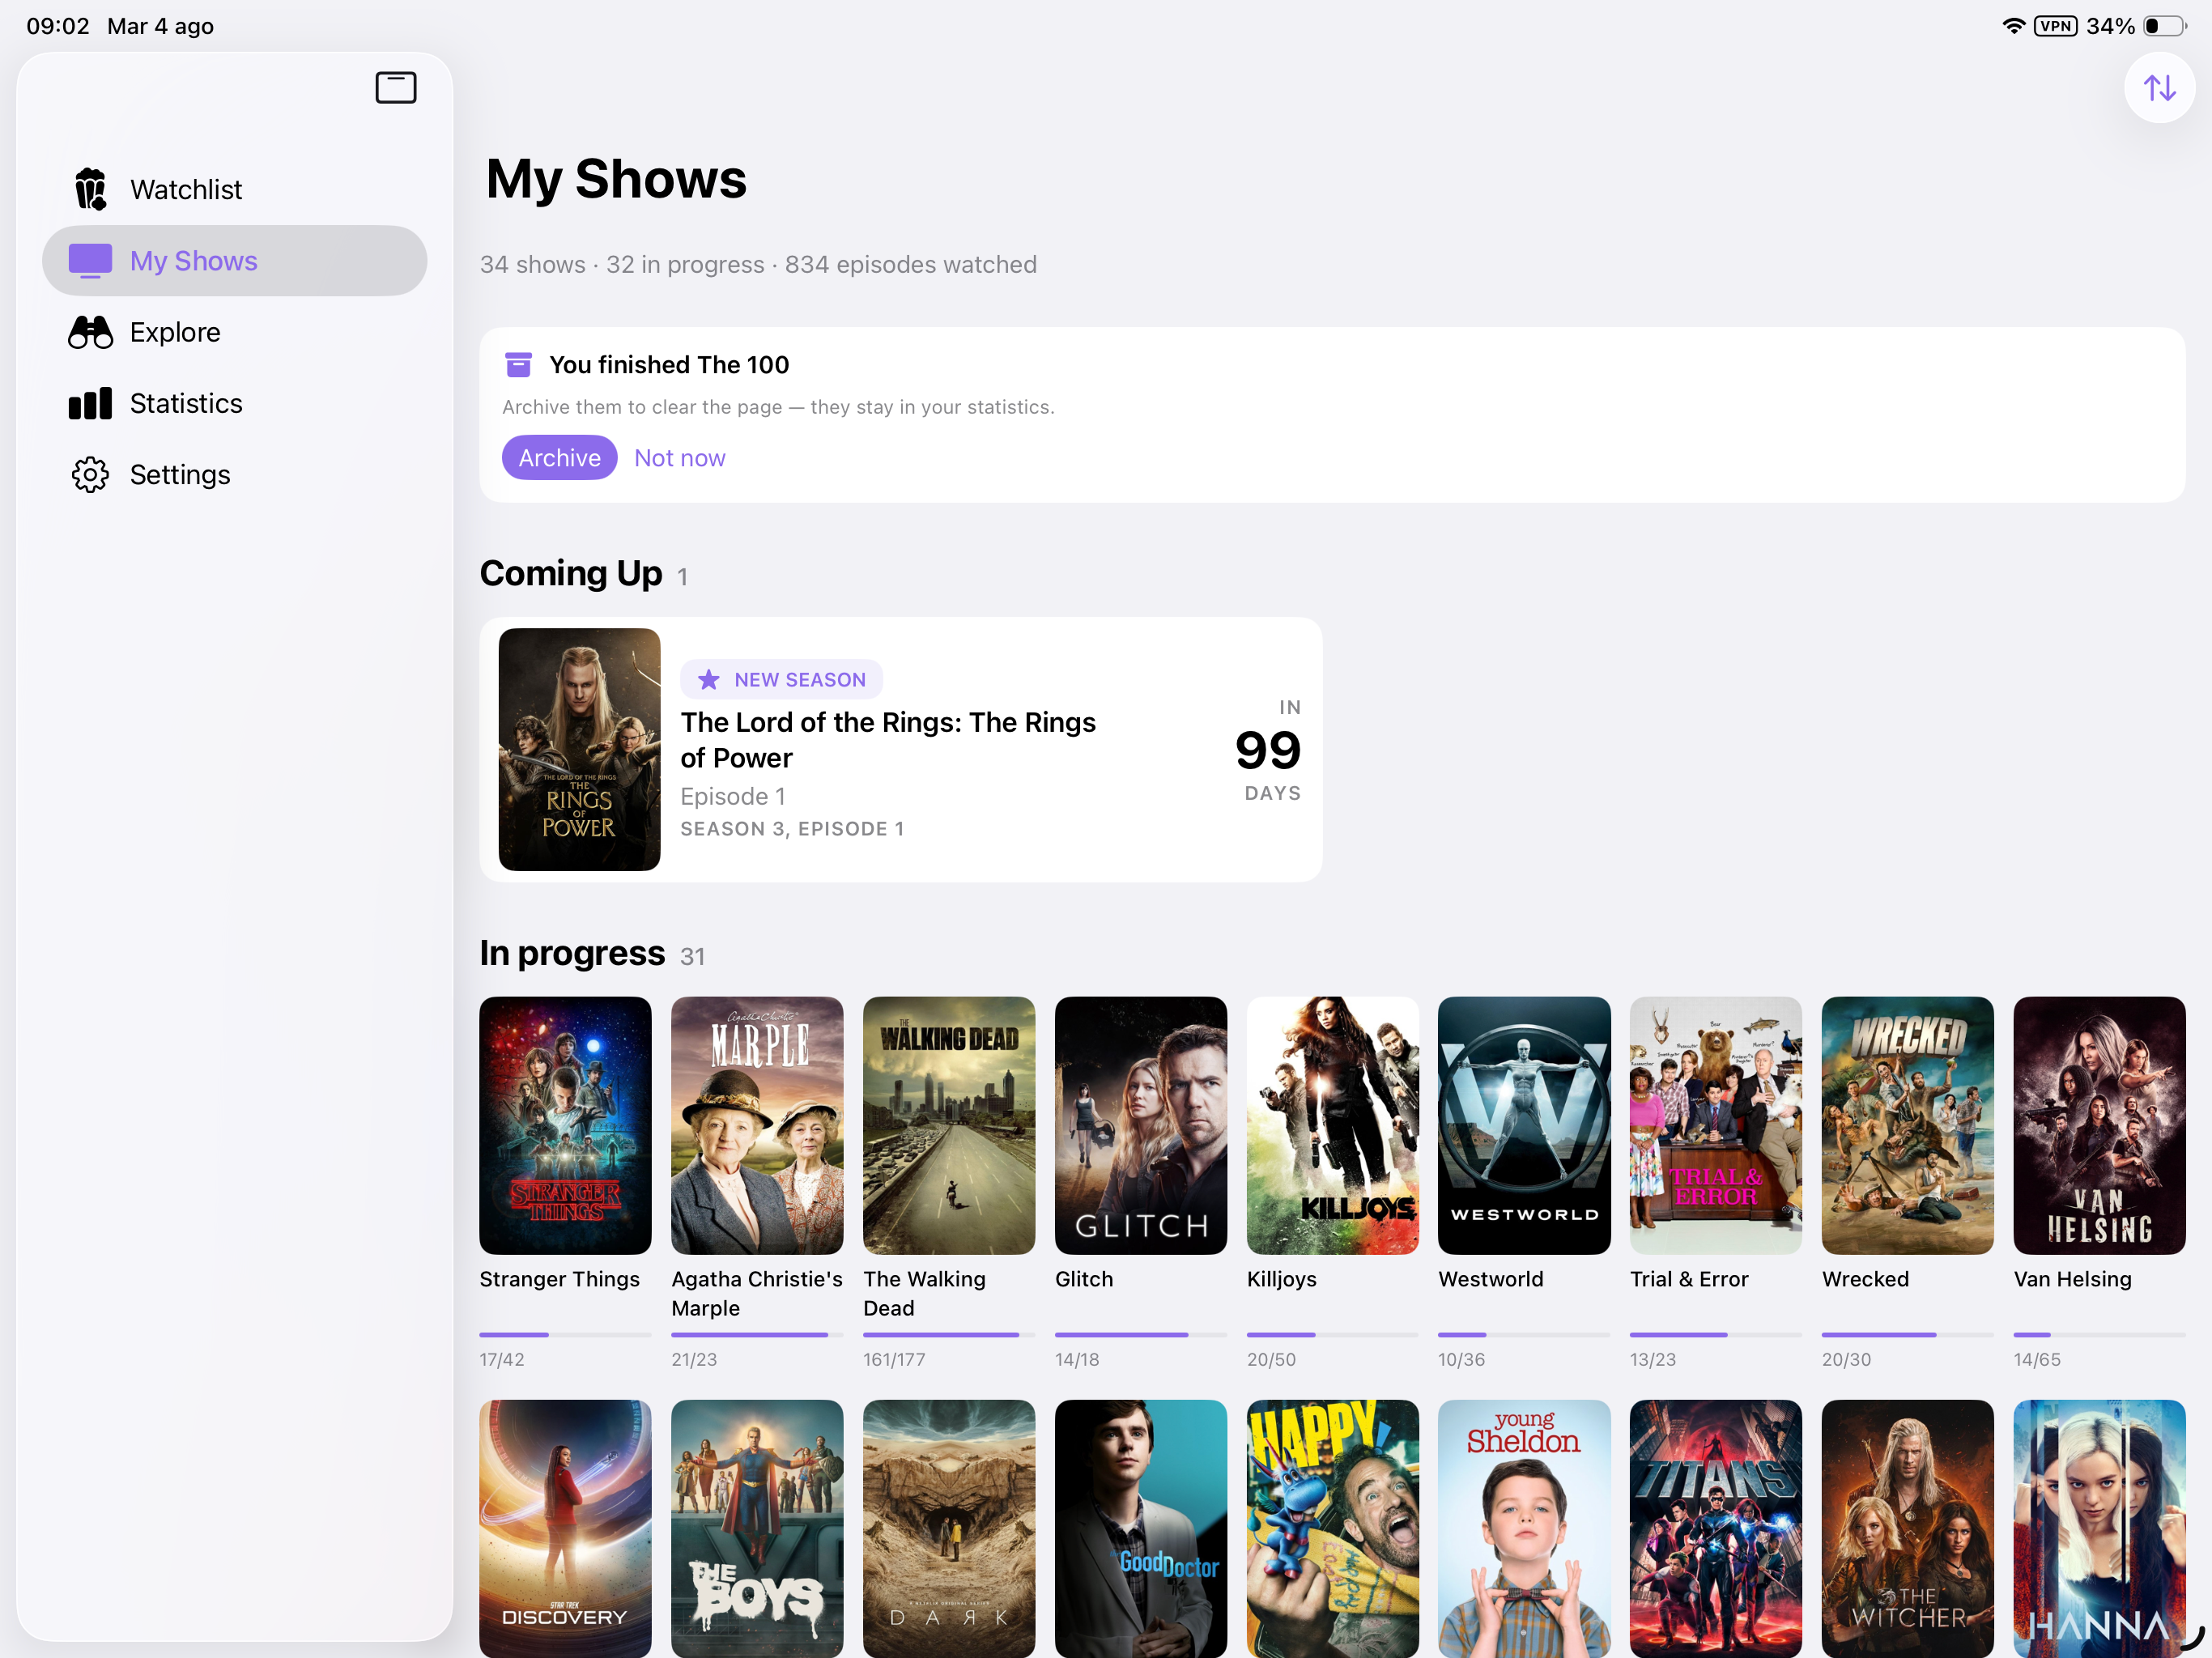Screen dimensions: 2212x1658
Task: Open the Young Sheldon poster
Action: coord(1524,1529)
